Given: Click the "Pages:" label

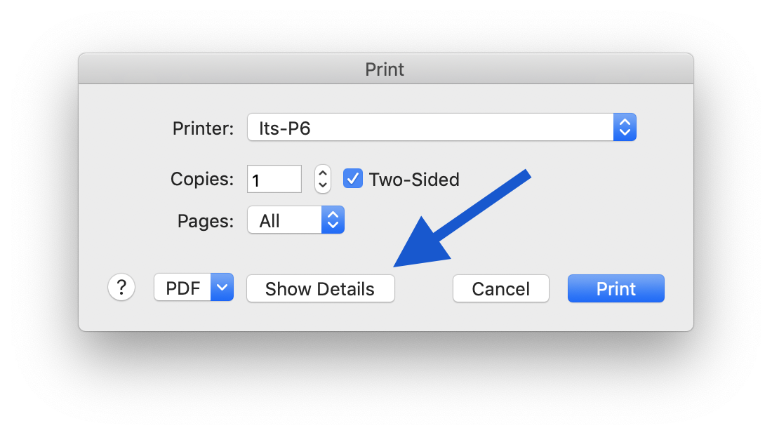Looking at the screenshot, I should (x=205, y=221).
